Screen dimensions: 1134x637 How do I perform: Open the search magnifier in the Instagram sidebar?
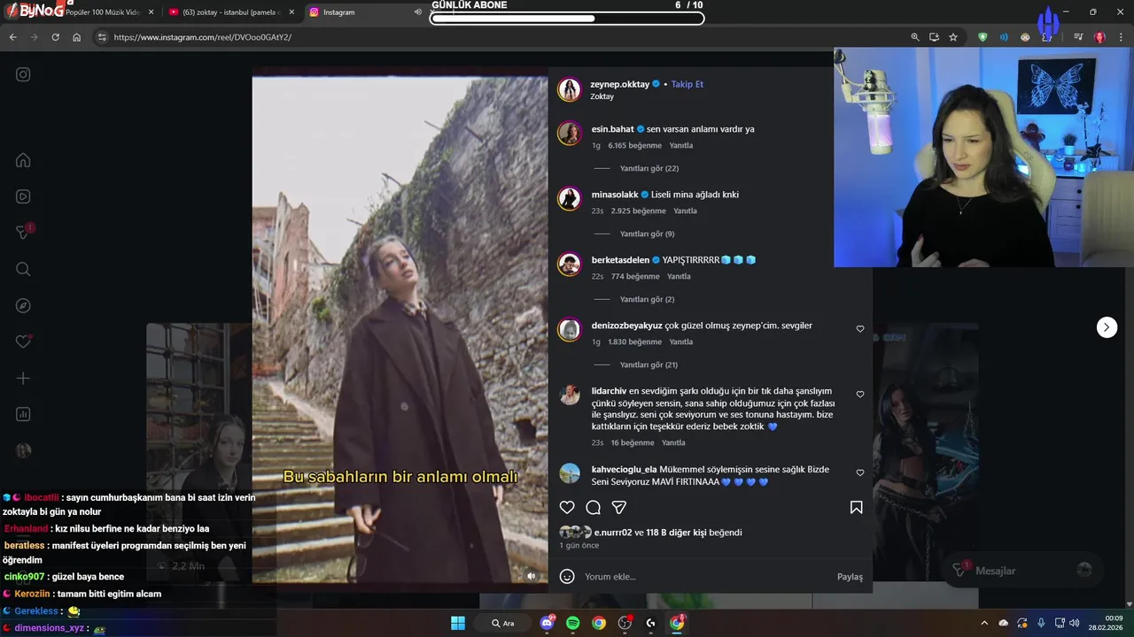pyautogui.click(x=23, y=269)
